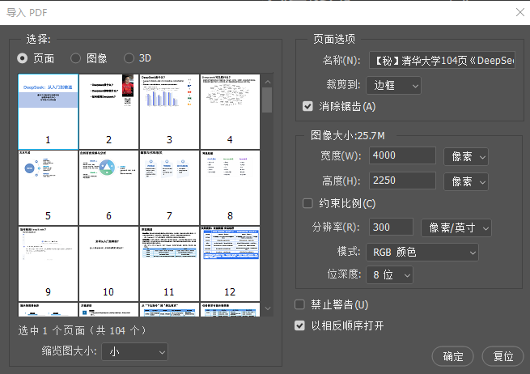Open the 像素/英寸 resolution unit dropdown
The image size is (530, 374).
456,227
